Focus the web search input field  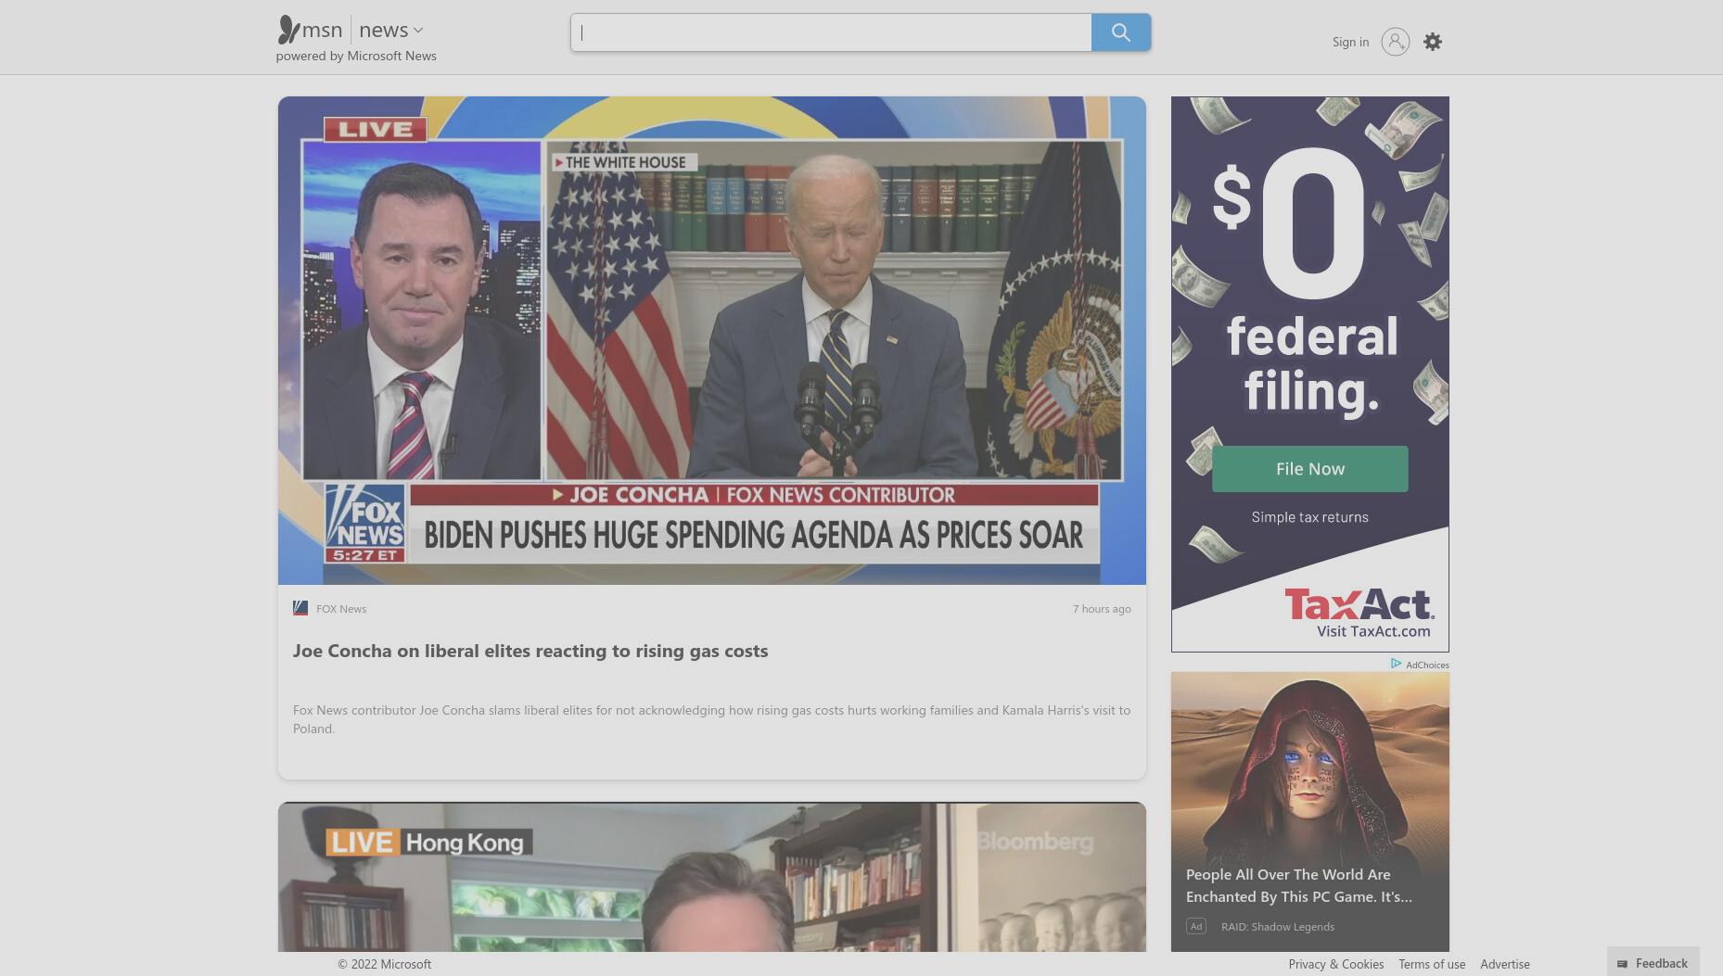click(x=831, y=32)
